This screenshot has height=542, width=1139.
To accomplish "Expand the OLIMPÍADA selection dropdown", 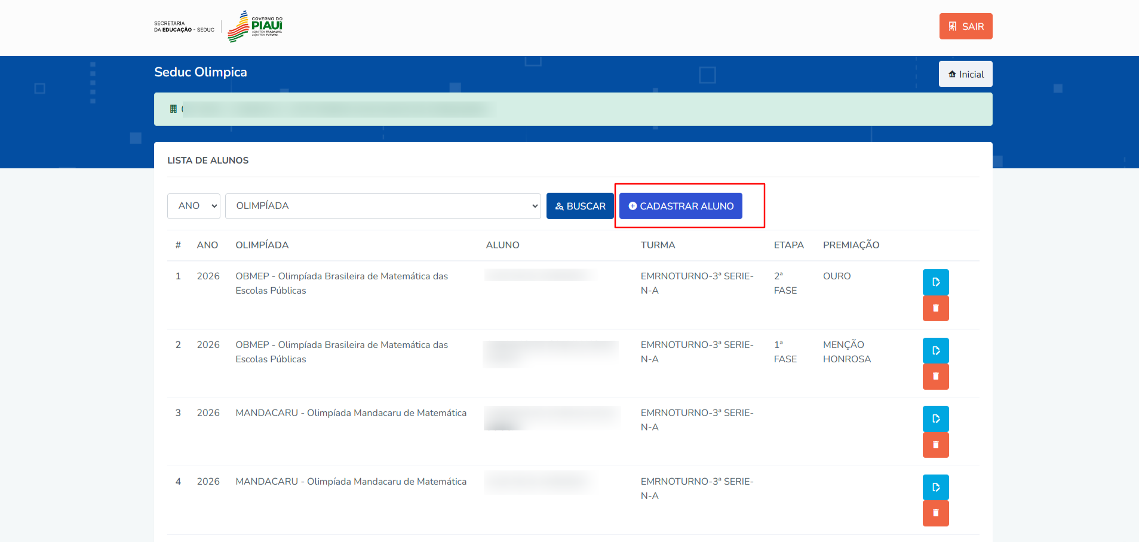I will coord(382,206).
